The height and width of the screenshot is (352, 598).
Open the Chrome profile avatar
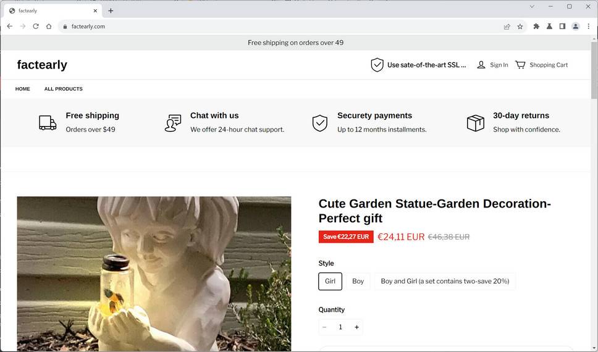pyautogui.click(x=576, y=27)
